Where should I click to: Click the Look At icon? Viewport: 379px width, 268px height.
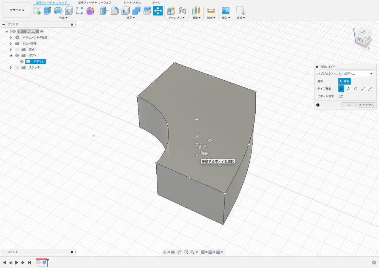(173, 252)
